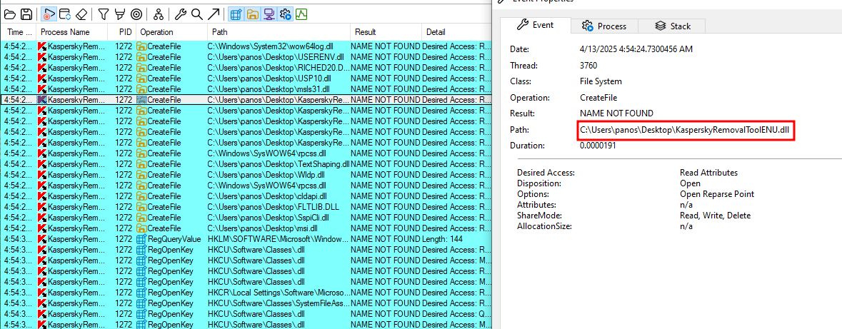This screenshot has height=329, width=842.
Task: Switch to the Event tab
Action: click(x=534, y=25)
